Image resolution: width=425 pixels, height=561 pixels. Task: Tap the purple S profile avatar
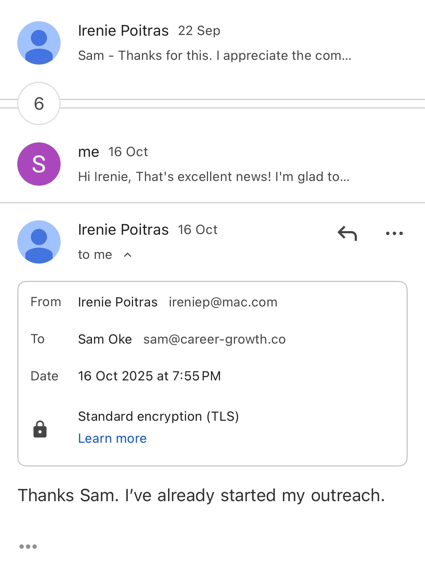39,164
